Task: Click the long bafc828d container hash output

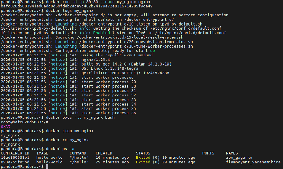Action: point(77,6)
